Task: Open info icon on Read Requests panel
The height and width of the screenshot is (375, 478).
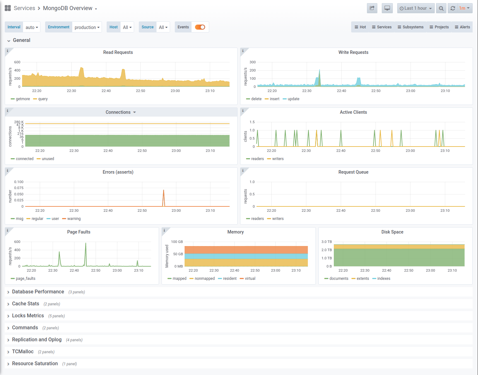Action: [x=8, y=51]
